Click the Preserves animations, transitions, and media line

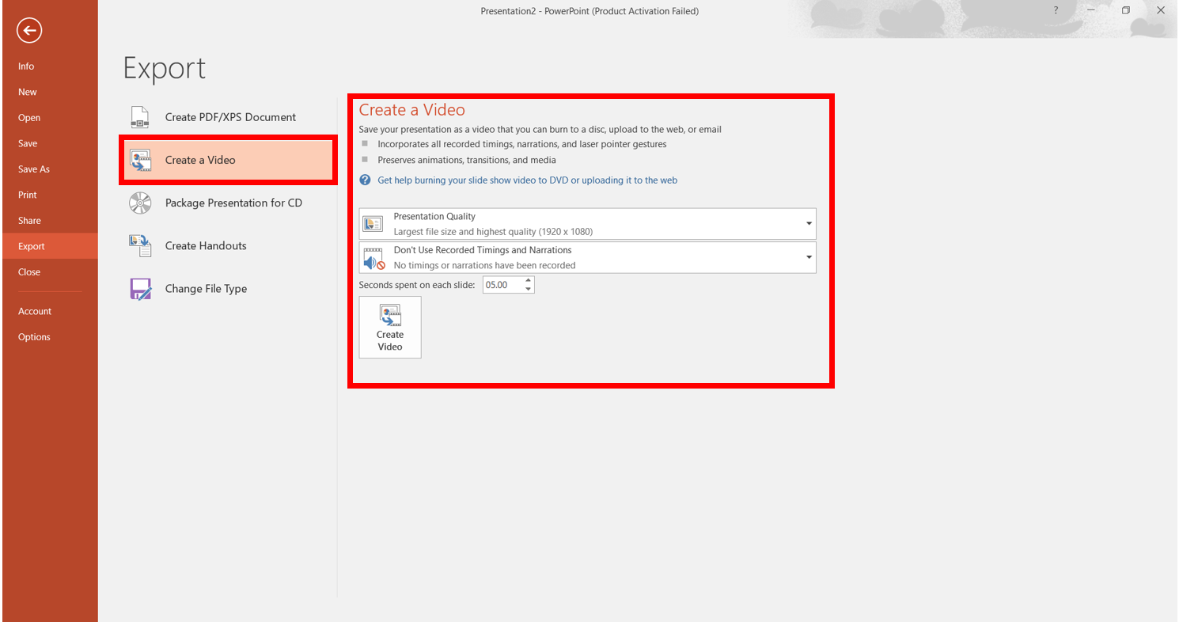tap(467, 160)
